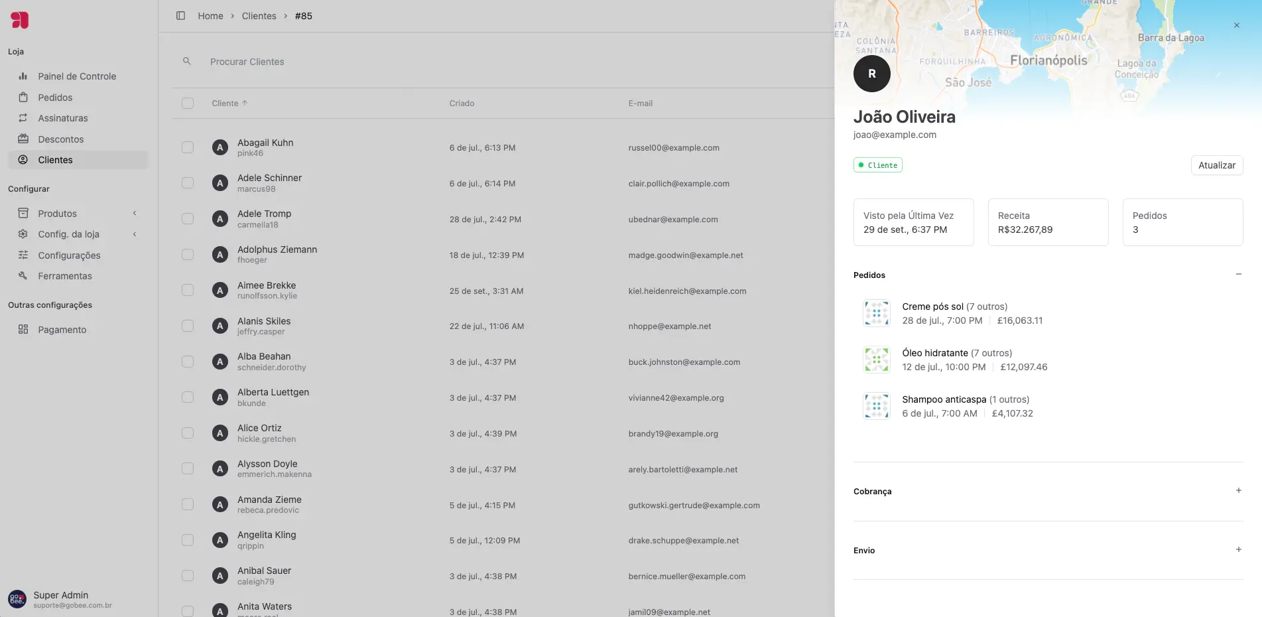Click the search magnifier icon
The height and width of the screenshot is (617, 1262).
pyautogui.click(x=187, y=61)
